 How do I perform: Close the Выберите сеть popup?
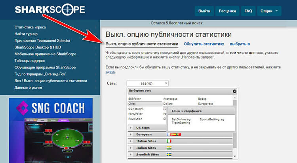(234, 91)
